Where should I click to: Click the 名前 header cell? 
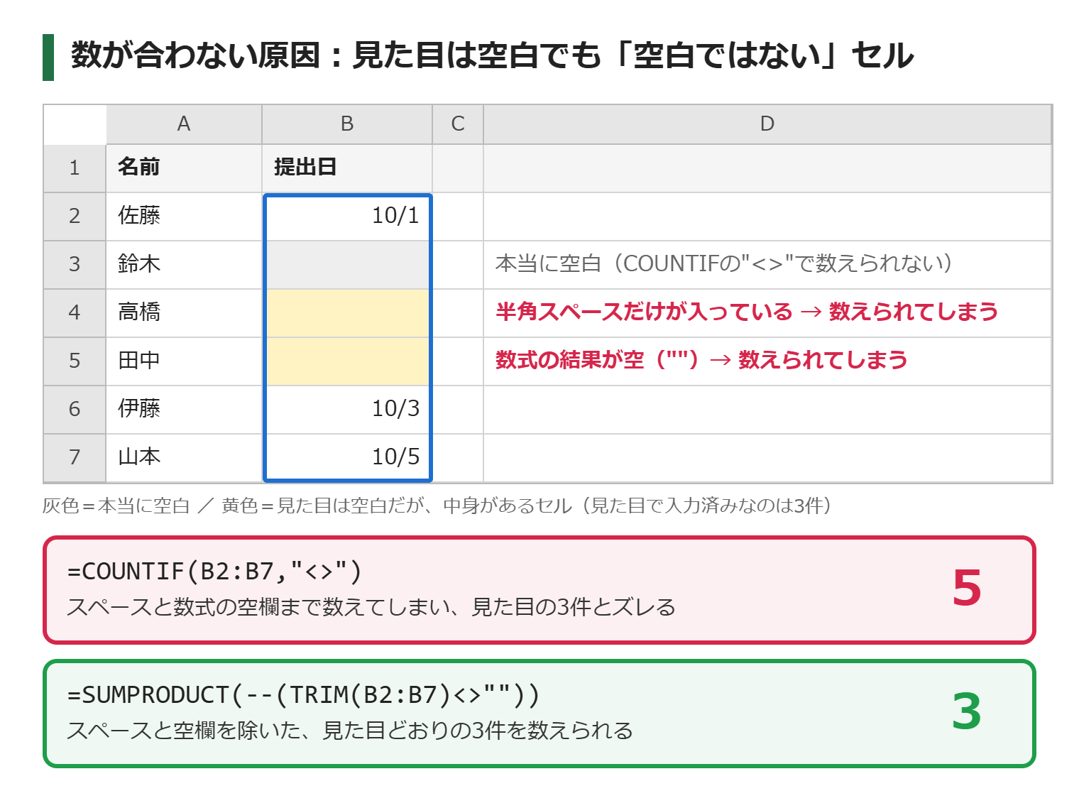184,168
